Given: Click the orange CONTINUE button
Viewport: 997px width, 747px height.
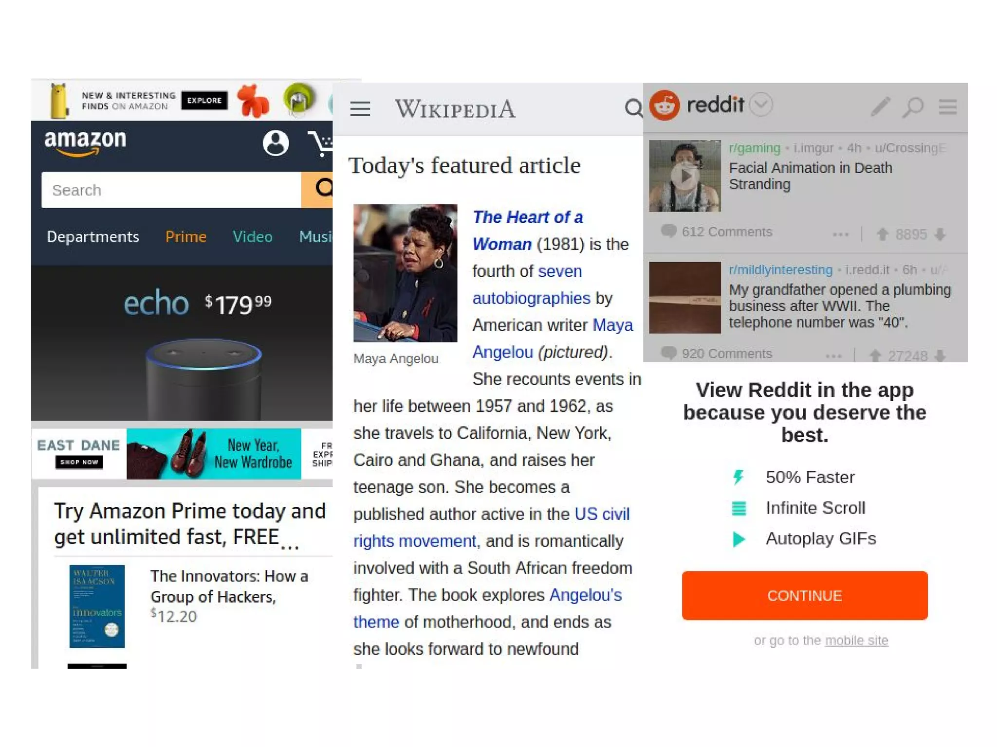Looking at the screenshot, I should pos(805,595).
